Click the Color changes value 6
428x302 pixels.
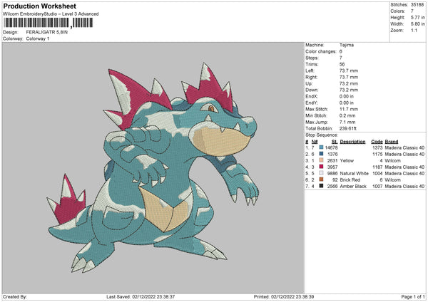[x=341, y=51]
